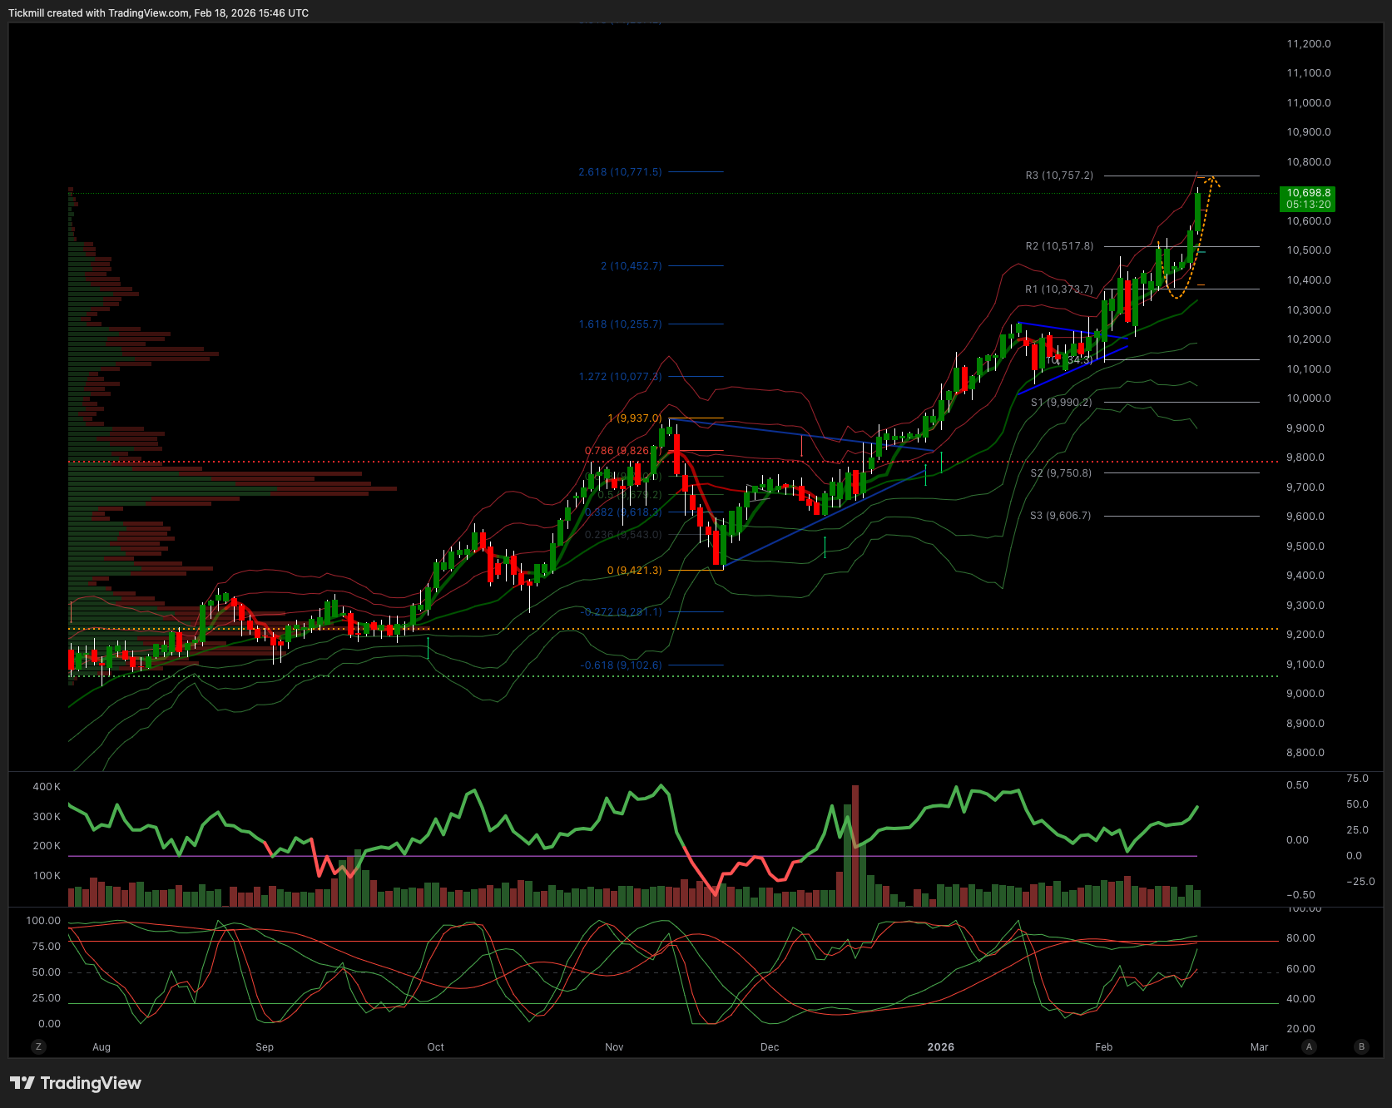Click the 20.00 right oscillator axis label

(x=1300, y=1029)
